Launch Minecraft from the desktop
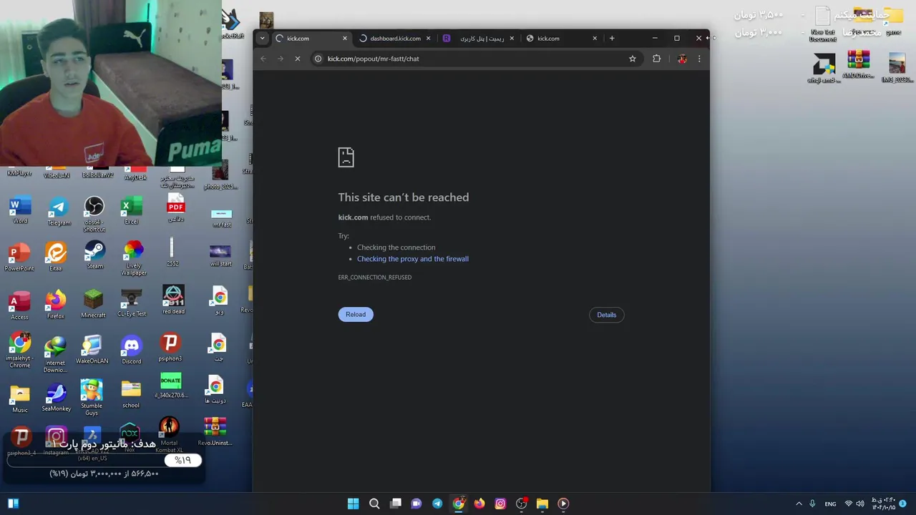The width and height of the screenshot is (916, 515). point(93,304)
